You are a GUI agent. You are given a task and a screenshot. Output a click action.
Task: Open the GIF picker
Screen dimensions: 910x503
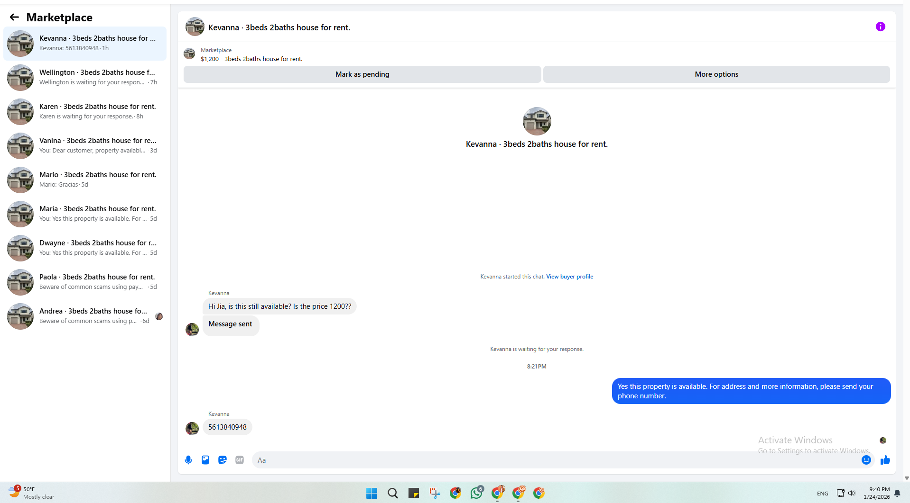(x=240, y=460)
